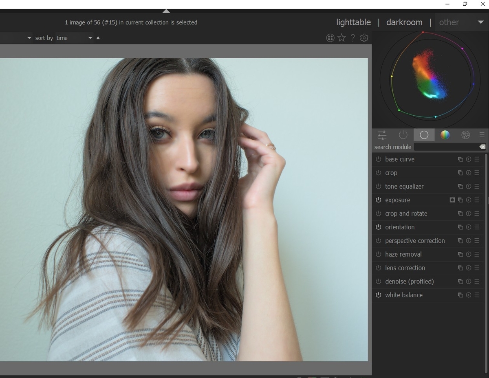
Task: Open multiple instances menu for base curve
Action: (460, 159)
